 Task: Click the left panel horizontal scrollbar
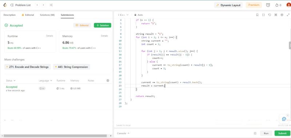pyautogui.click(x=55, y=136)
